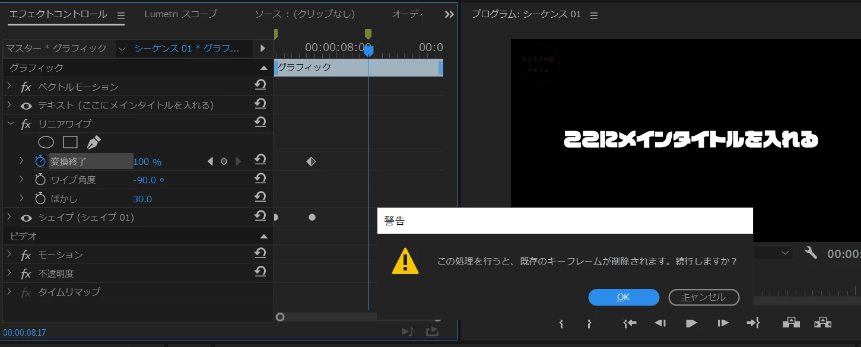This screenshot has height=347, width=861.
Task: Open the エフェクトコントロール panel menu icon
Action: pos(121,15)
